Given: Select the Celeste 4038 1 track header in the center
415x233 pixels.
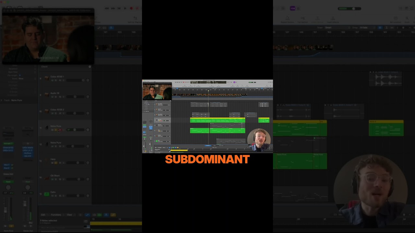Looking at the screenshot, I should click(162, 105).
